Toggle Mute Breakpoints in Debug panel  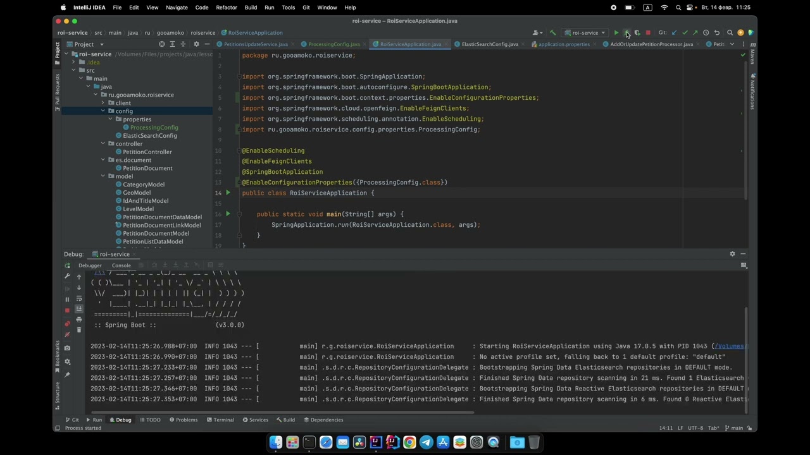[68, 334]
